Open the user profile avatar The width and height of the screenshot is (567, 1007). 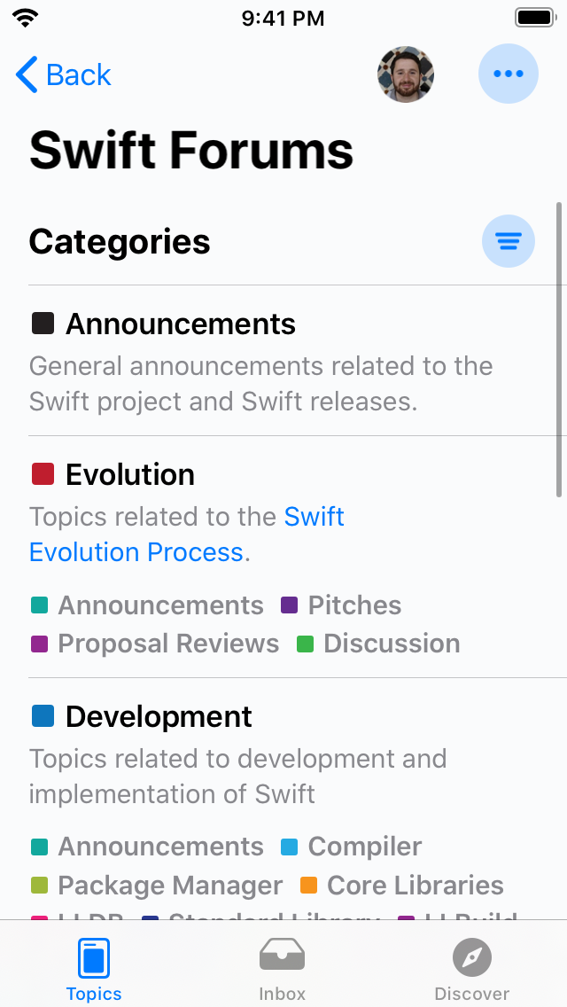406,74
